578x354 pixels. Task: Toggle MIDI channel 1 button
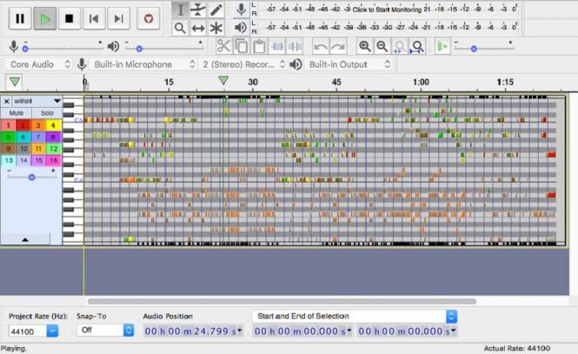tap(8, 125)
